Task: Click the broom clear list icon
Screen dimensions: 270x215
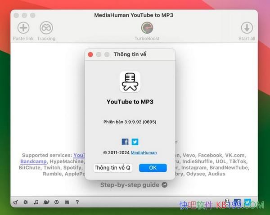Action: (x=15, y=202)
